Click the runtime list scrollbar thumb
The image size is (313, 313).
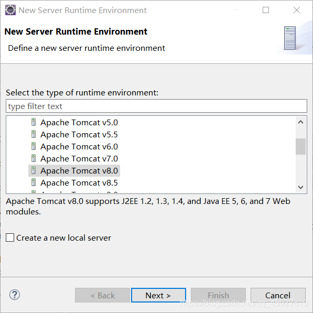point(300,146)
